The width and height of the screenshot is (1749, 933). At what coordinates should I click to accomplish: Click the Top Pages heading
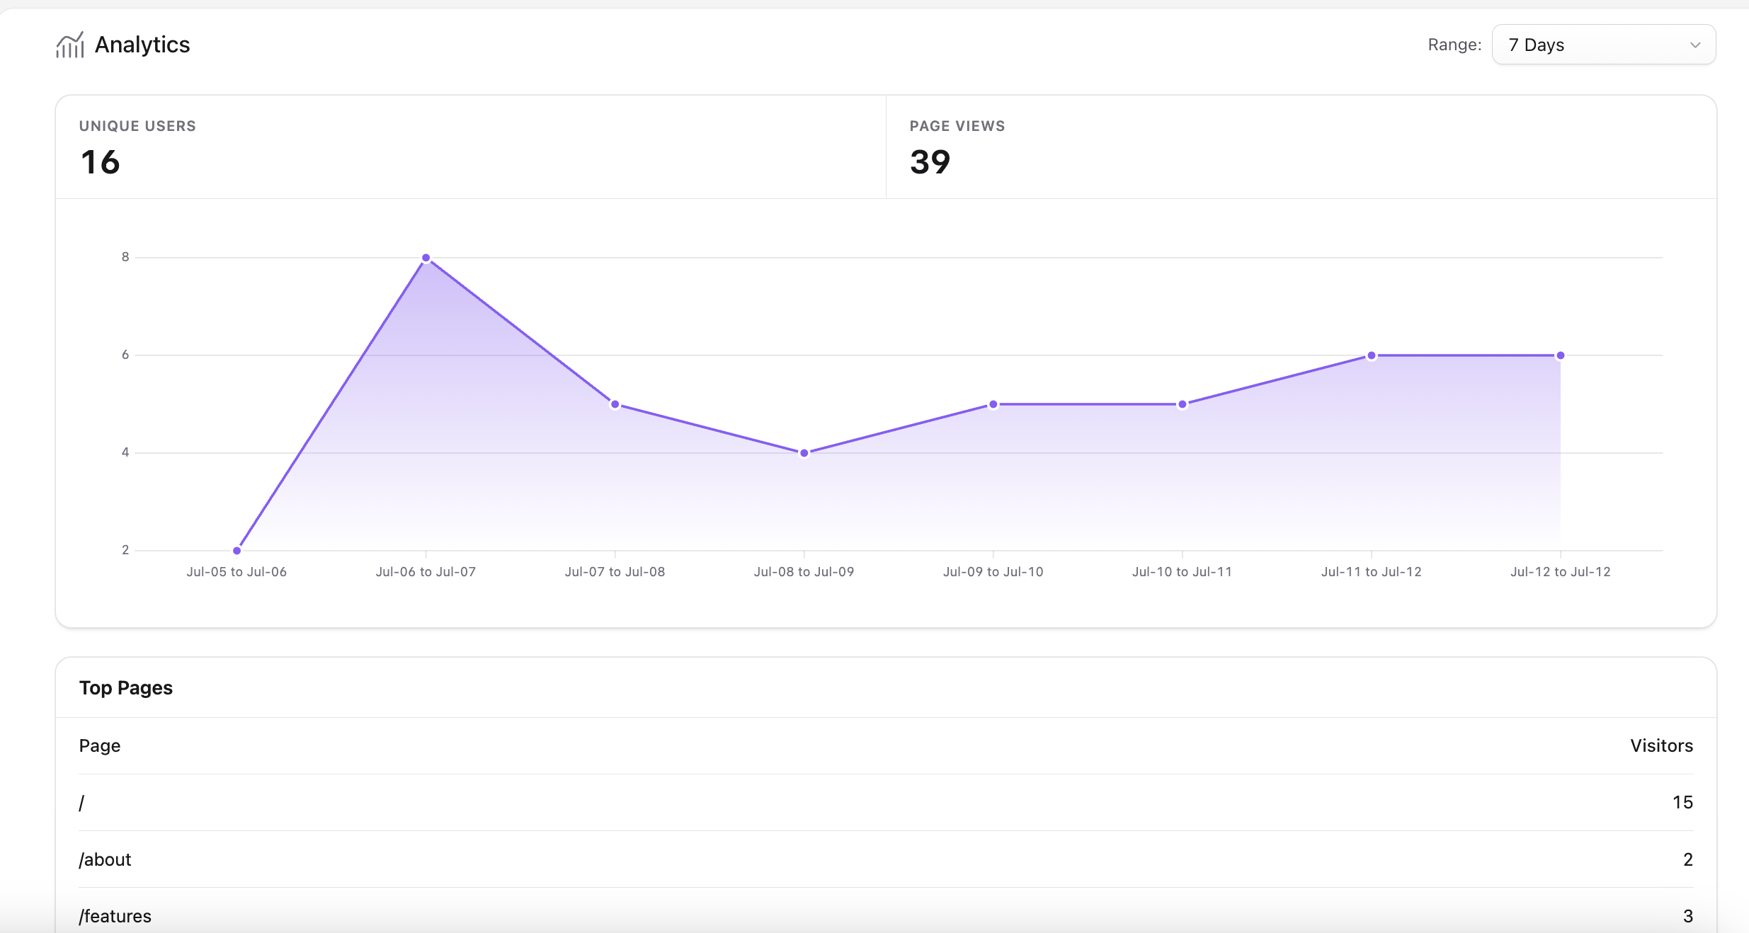click(126, 688)
